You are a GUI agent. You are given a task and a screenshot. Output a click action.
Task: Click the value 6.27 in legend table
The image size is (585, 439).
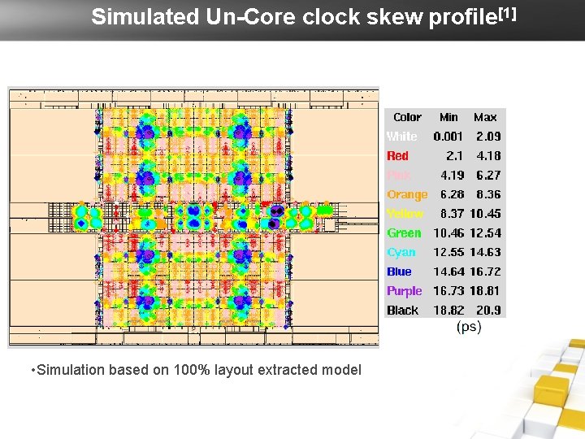point(488,175)
